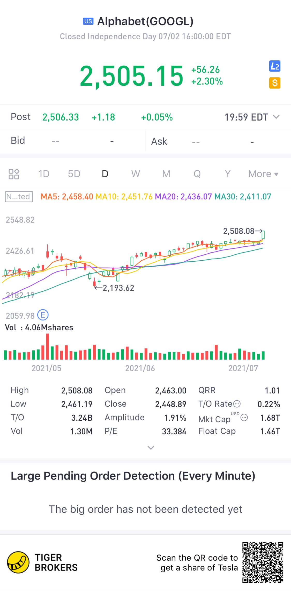Open the More chart periods dropdown
This screenshot has height=591, width=291.
tap(263, 174)
